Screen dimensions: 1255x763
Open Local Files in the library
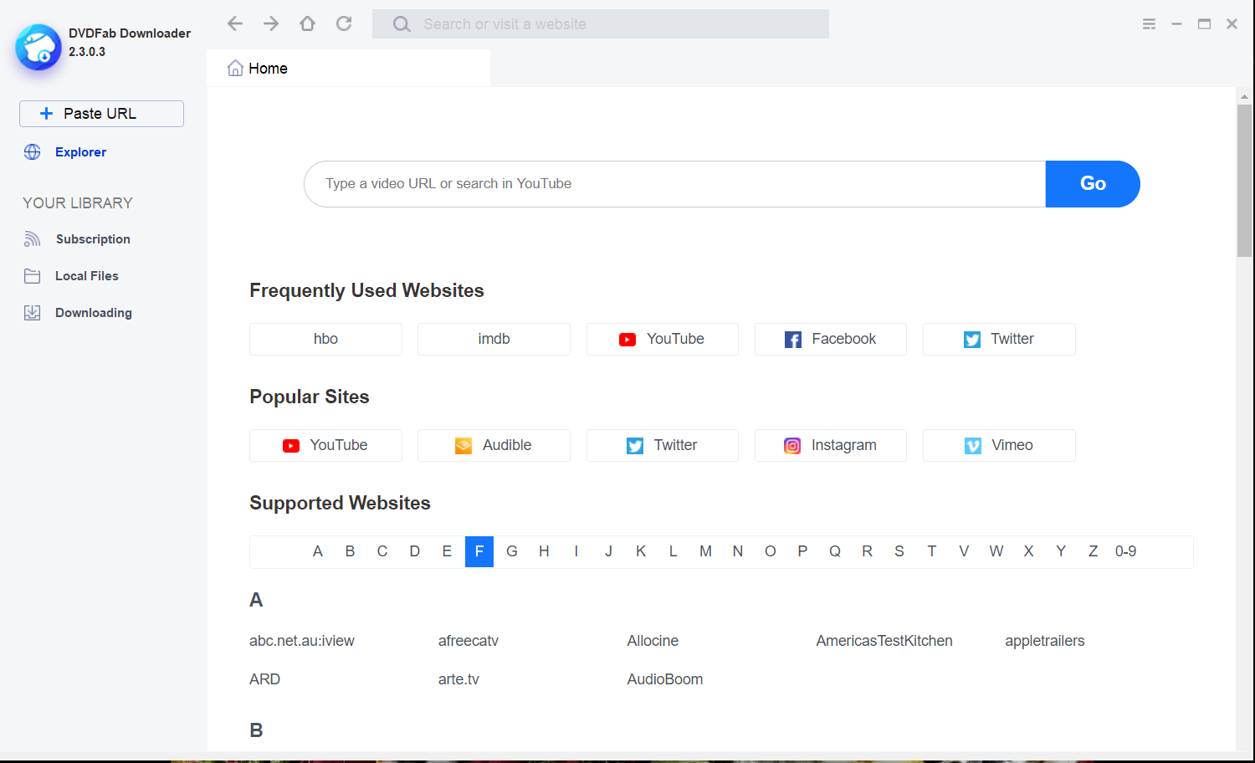pyautogui.click(x=87, y=276)
